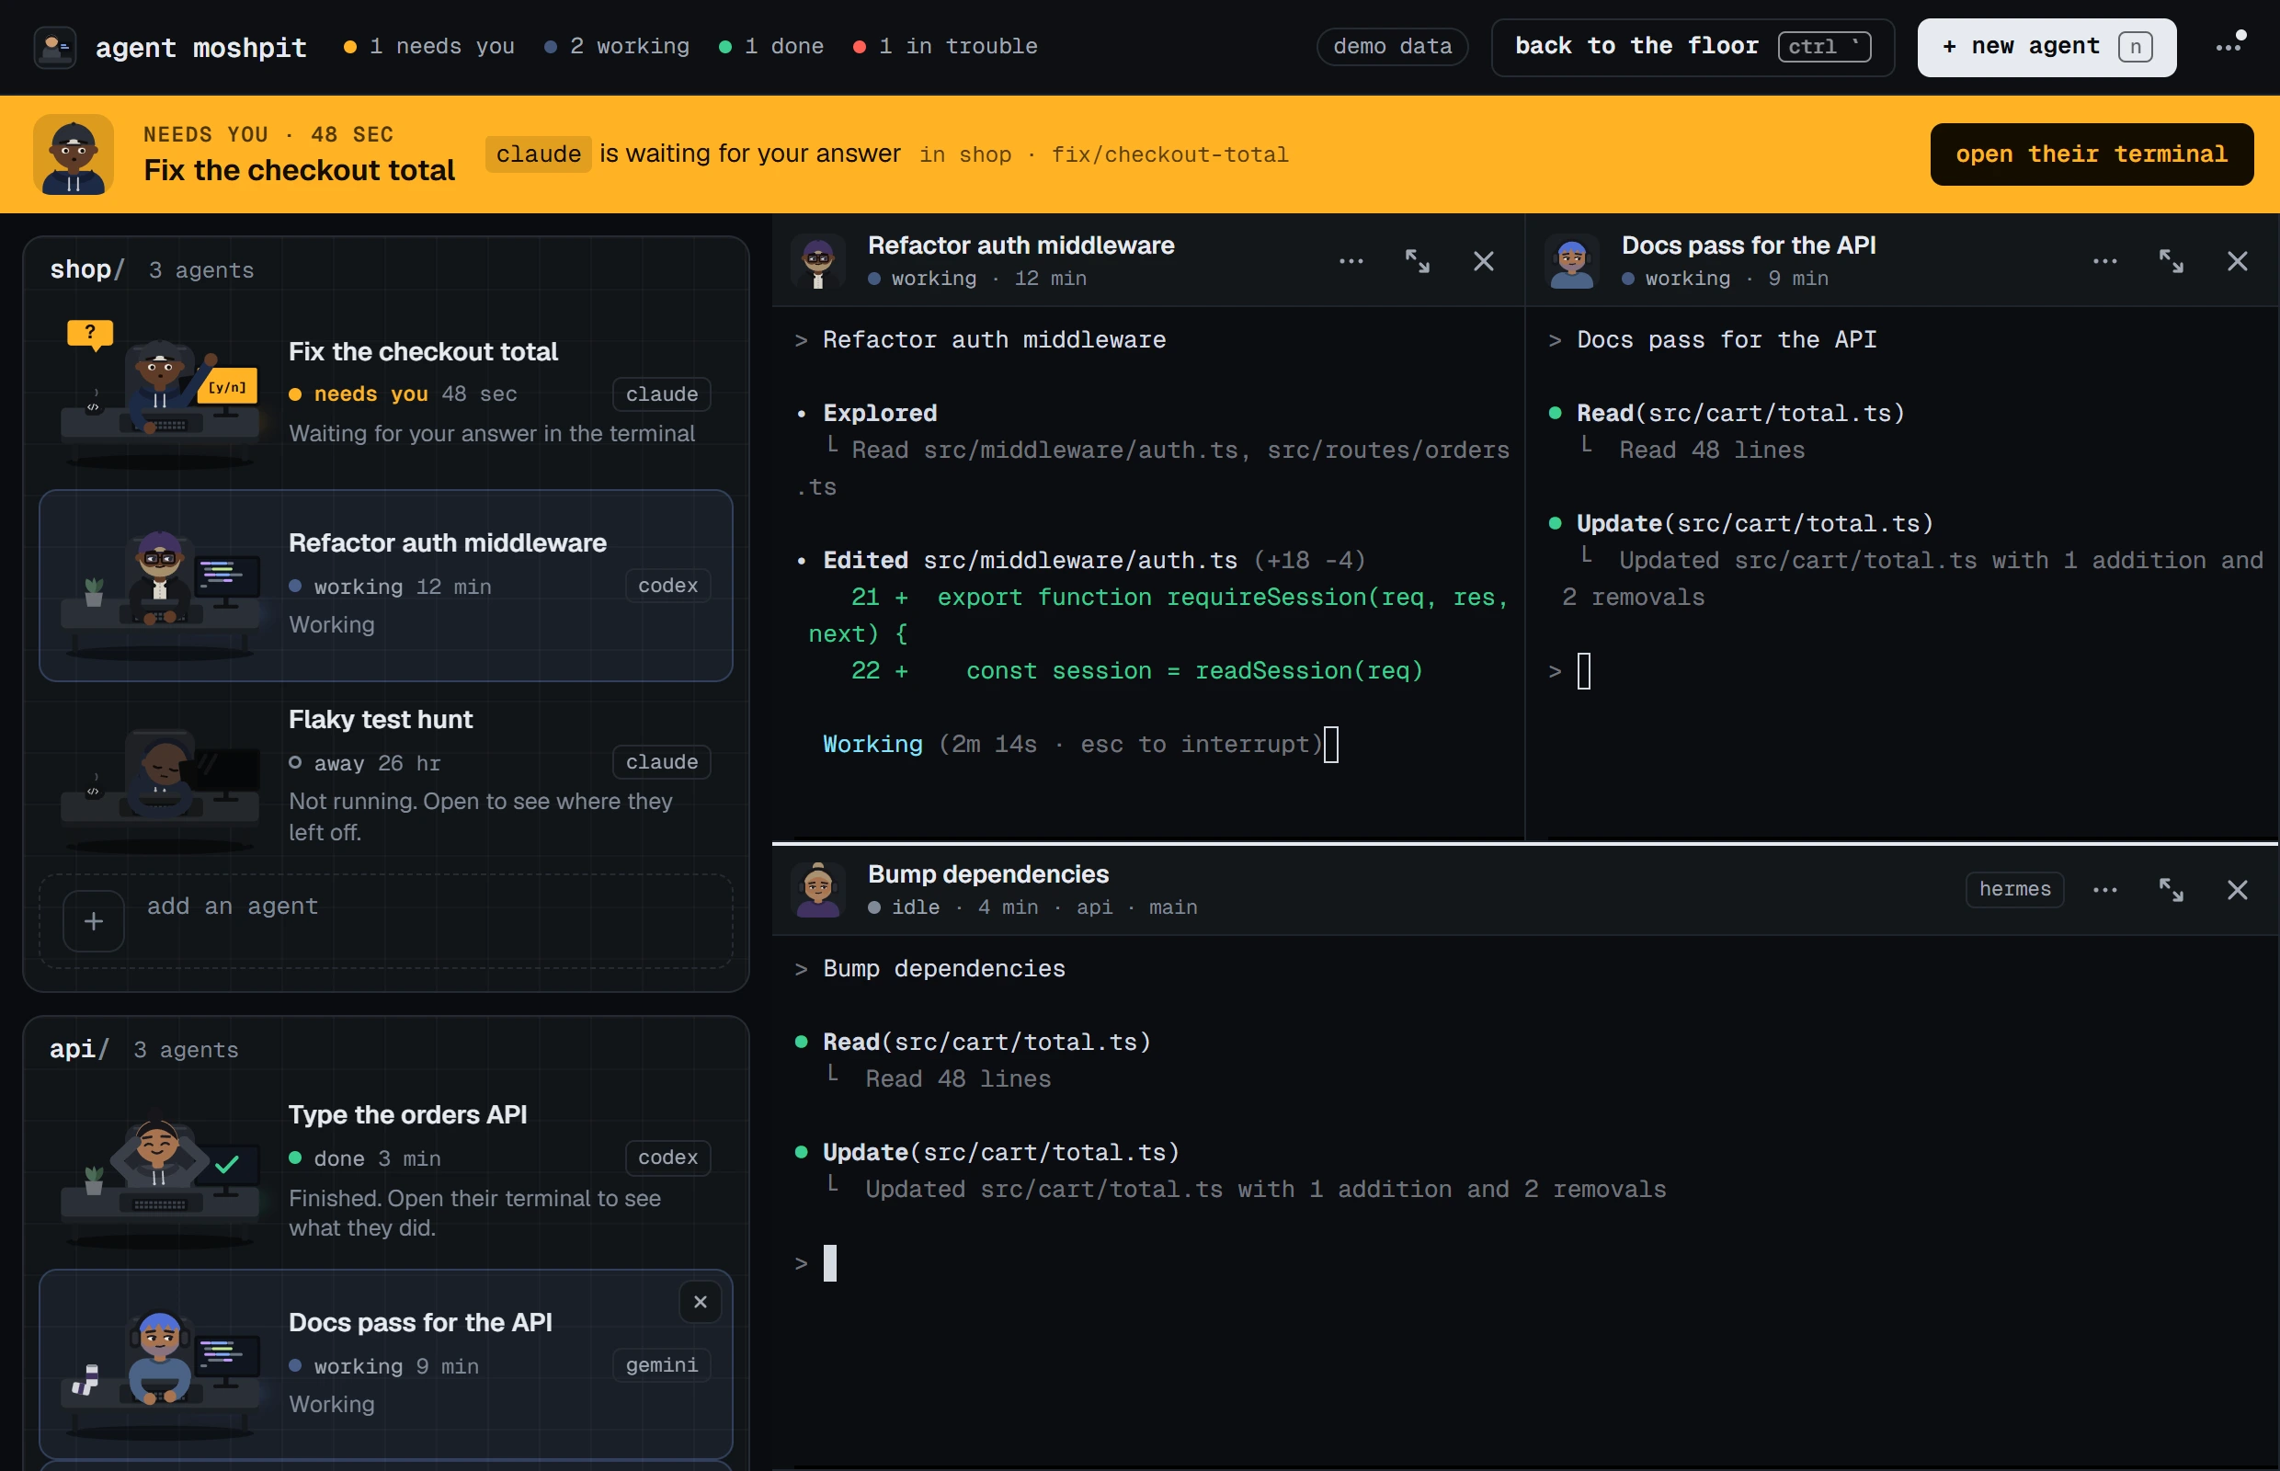The width and height of the screenshot is (2280, 1471).
Task: Click the demo data pill
Action: click(x=1392, y=47)
